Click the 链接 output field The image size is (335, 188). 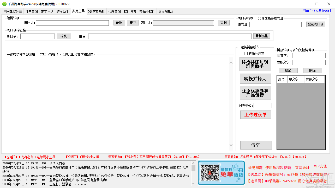point(170,36)
